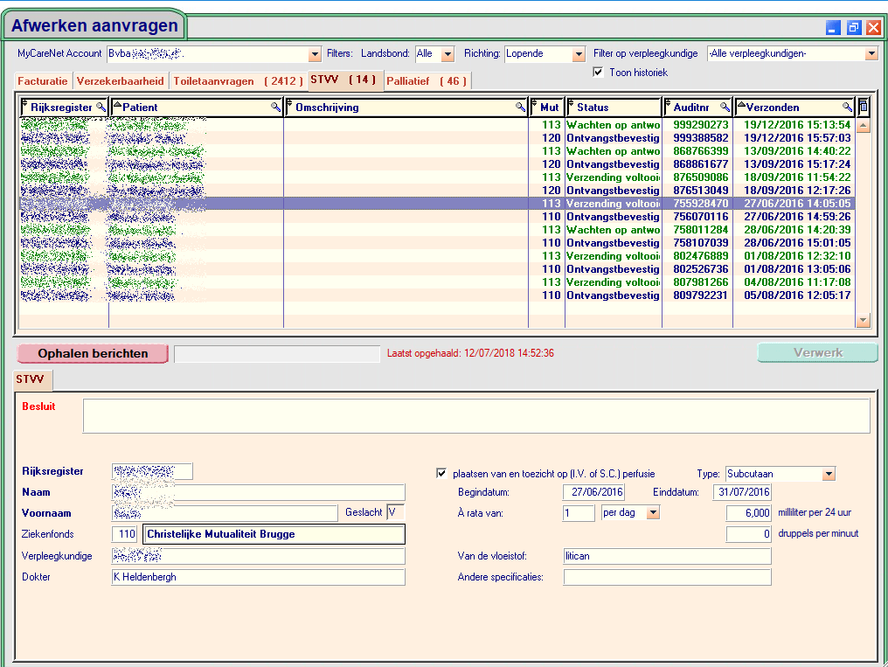This screenshot has height=667, width=888.
Task: Open the Verzekerbaarheid tab
Action: coord(120,81)
